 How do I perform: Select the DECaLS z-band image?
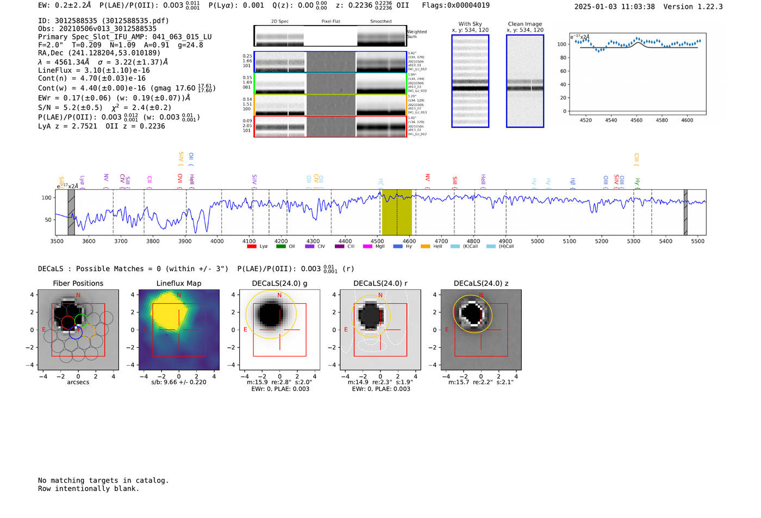coord(481,330)
